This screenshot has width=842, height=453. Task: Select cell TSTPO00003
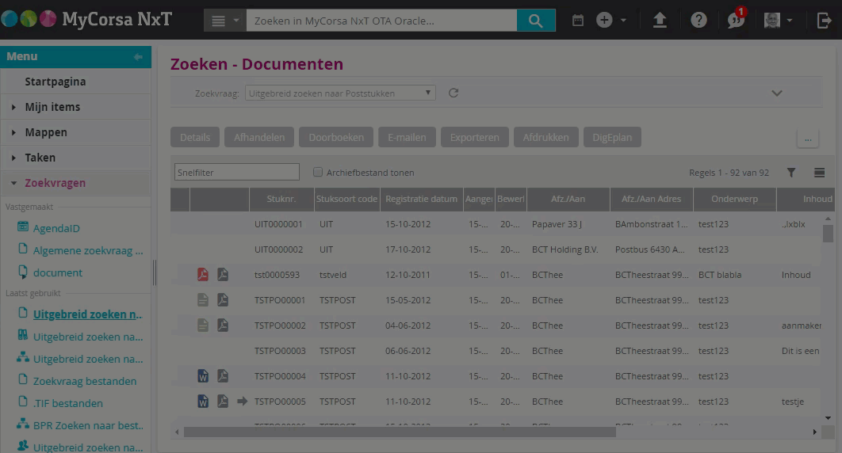pyautogui.click(x=280, y=351)
